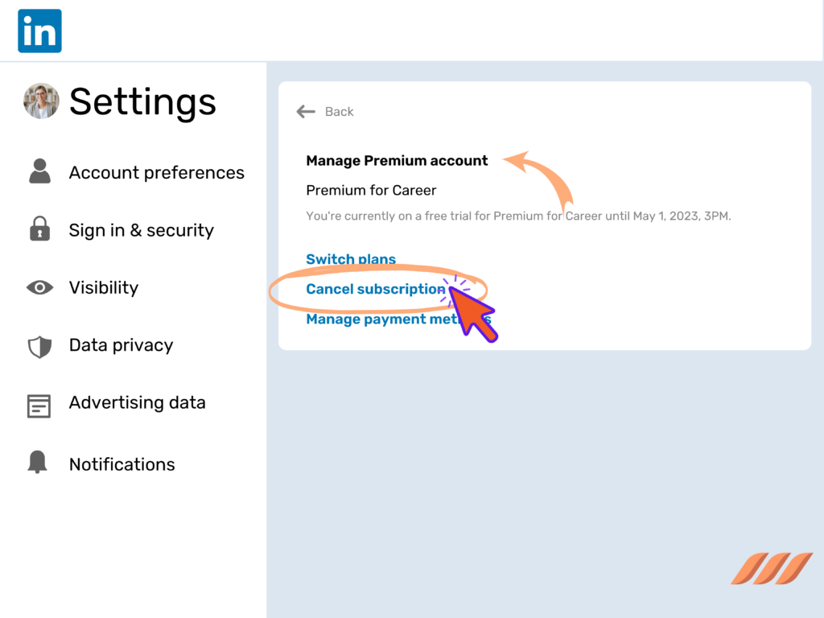
Task: Open Switch plans
Action: coord(351,259)
